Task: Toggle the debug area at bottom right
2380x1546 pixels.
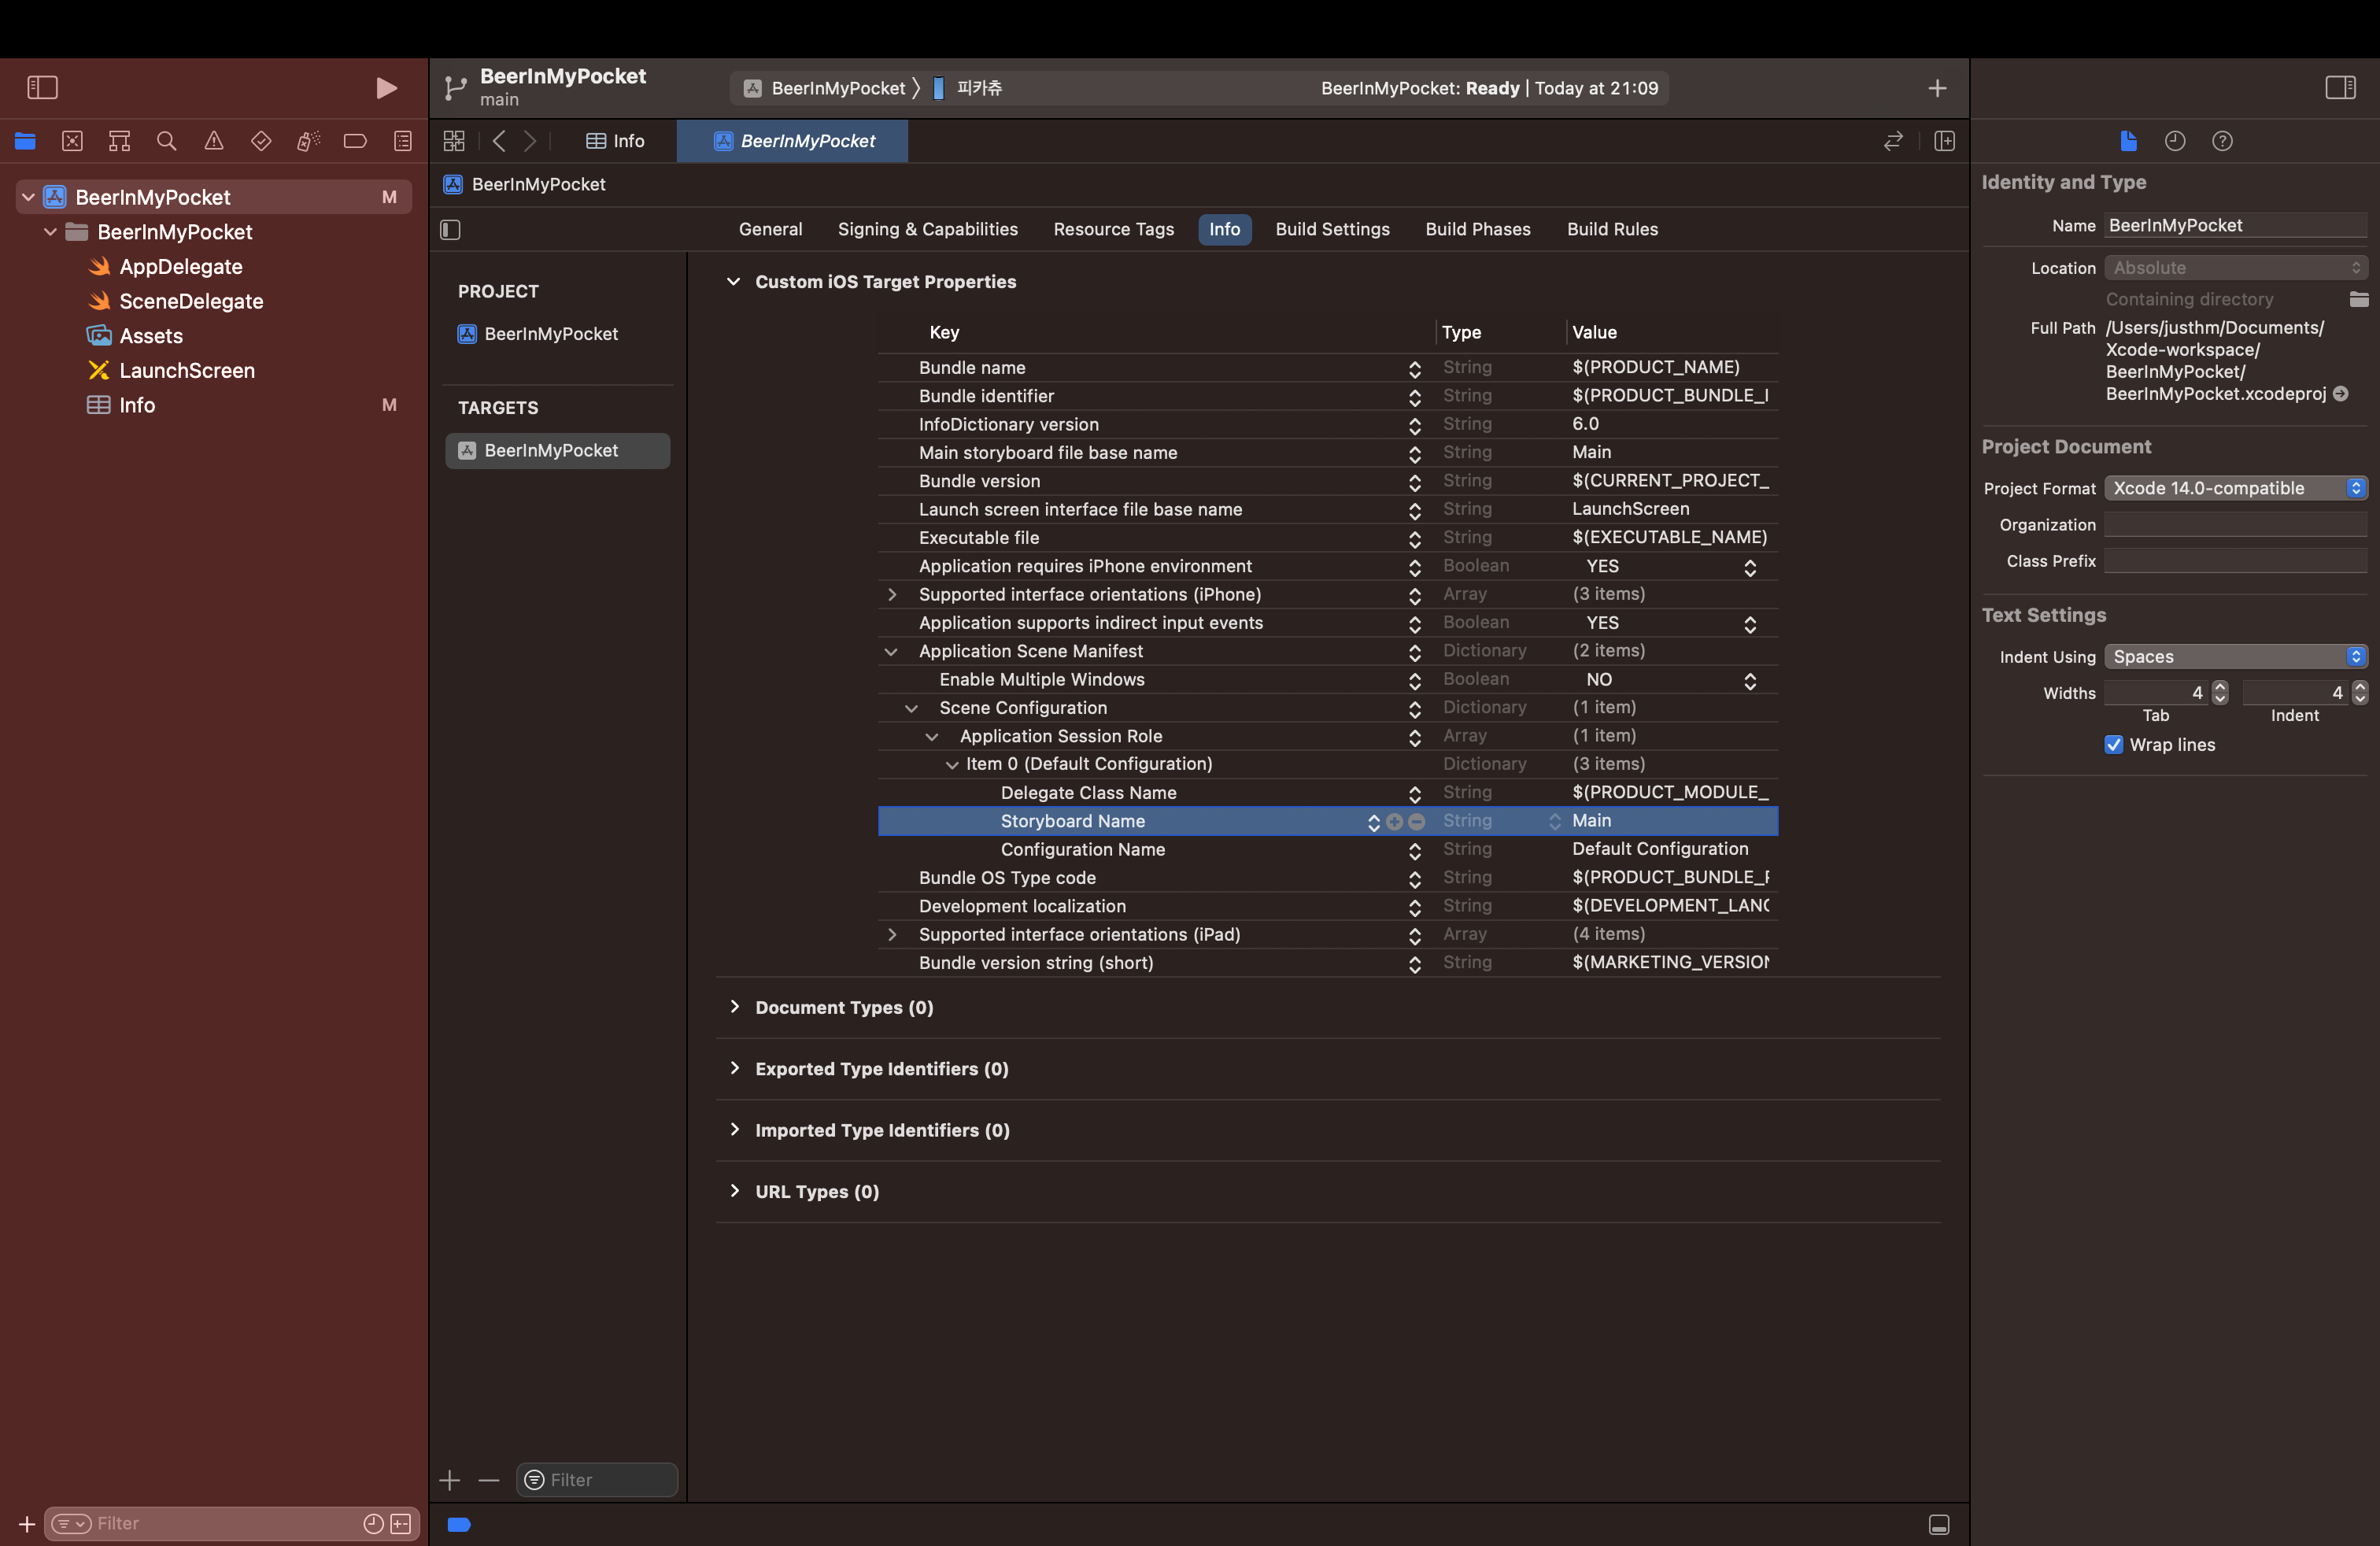Action: tap(1938, 1524)
